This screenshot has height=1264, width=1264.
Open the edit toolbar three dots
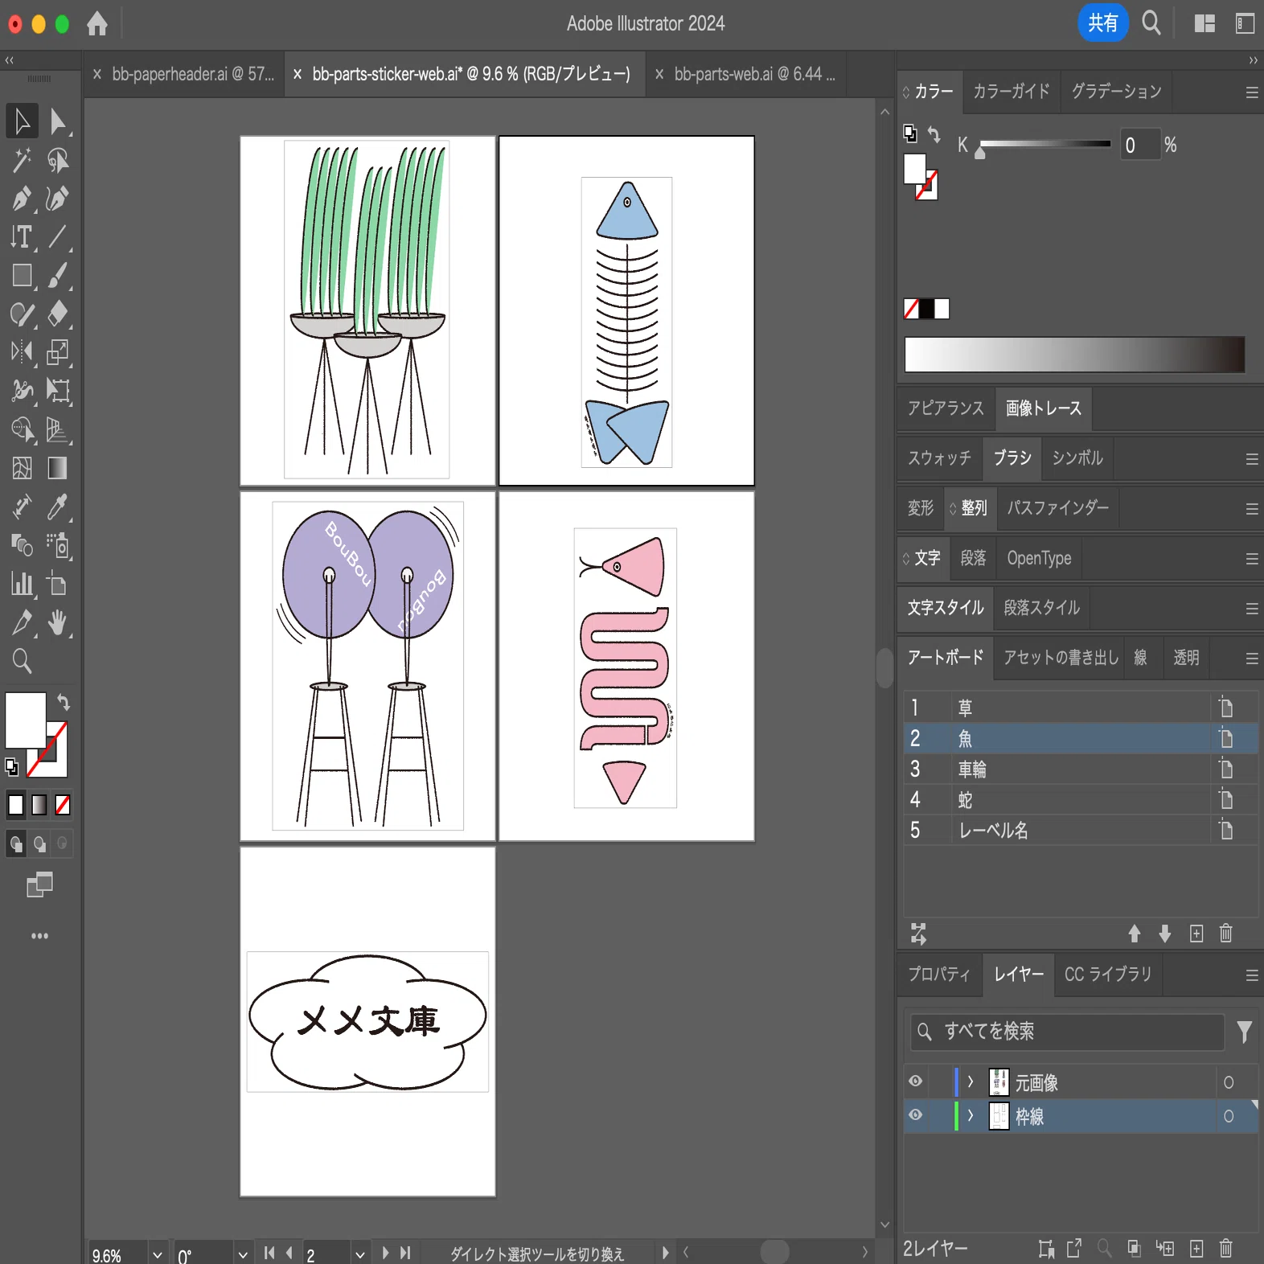pyautogui.click(x=39, y=936)
